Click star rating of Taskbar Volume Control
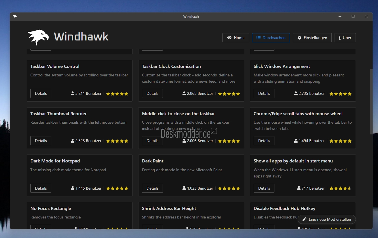Viewport: 378px width, 238px height. click(x=117, y=94)
